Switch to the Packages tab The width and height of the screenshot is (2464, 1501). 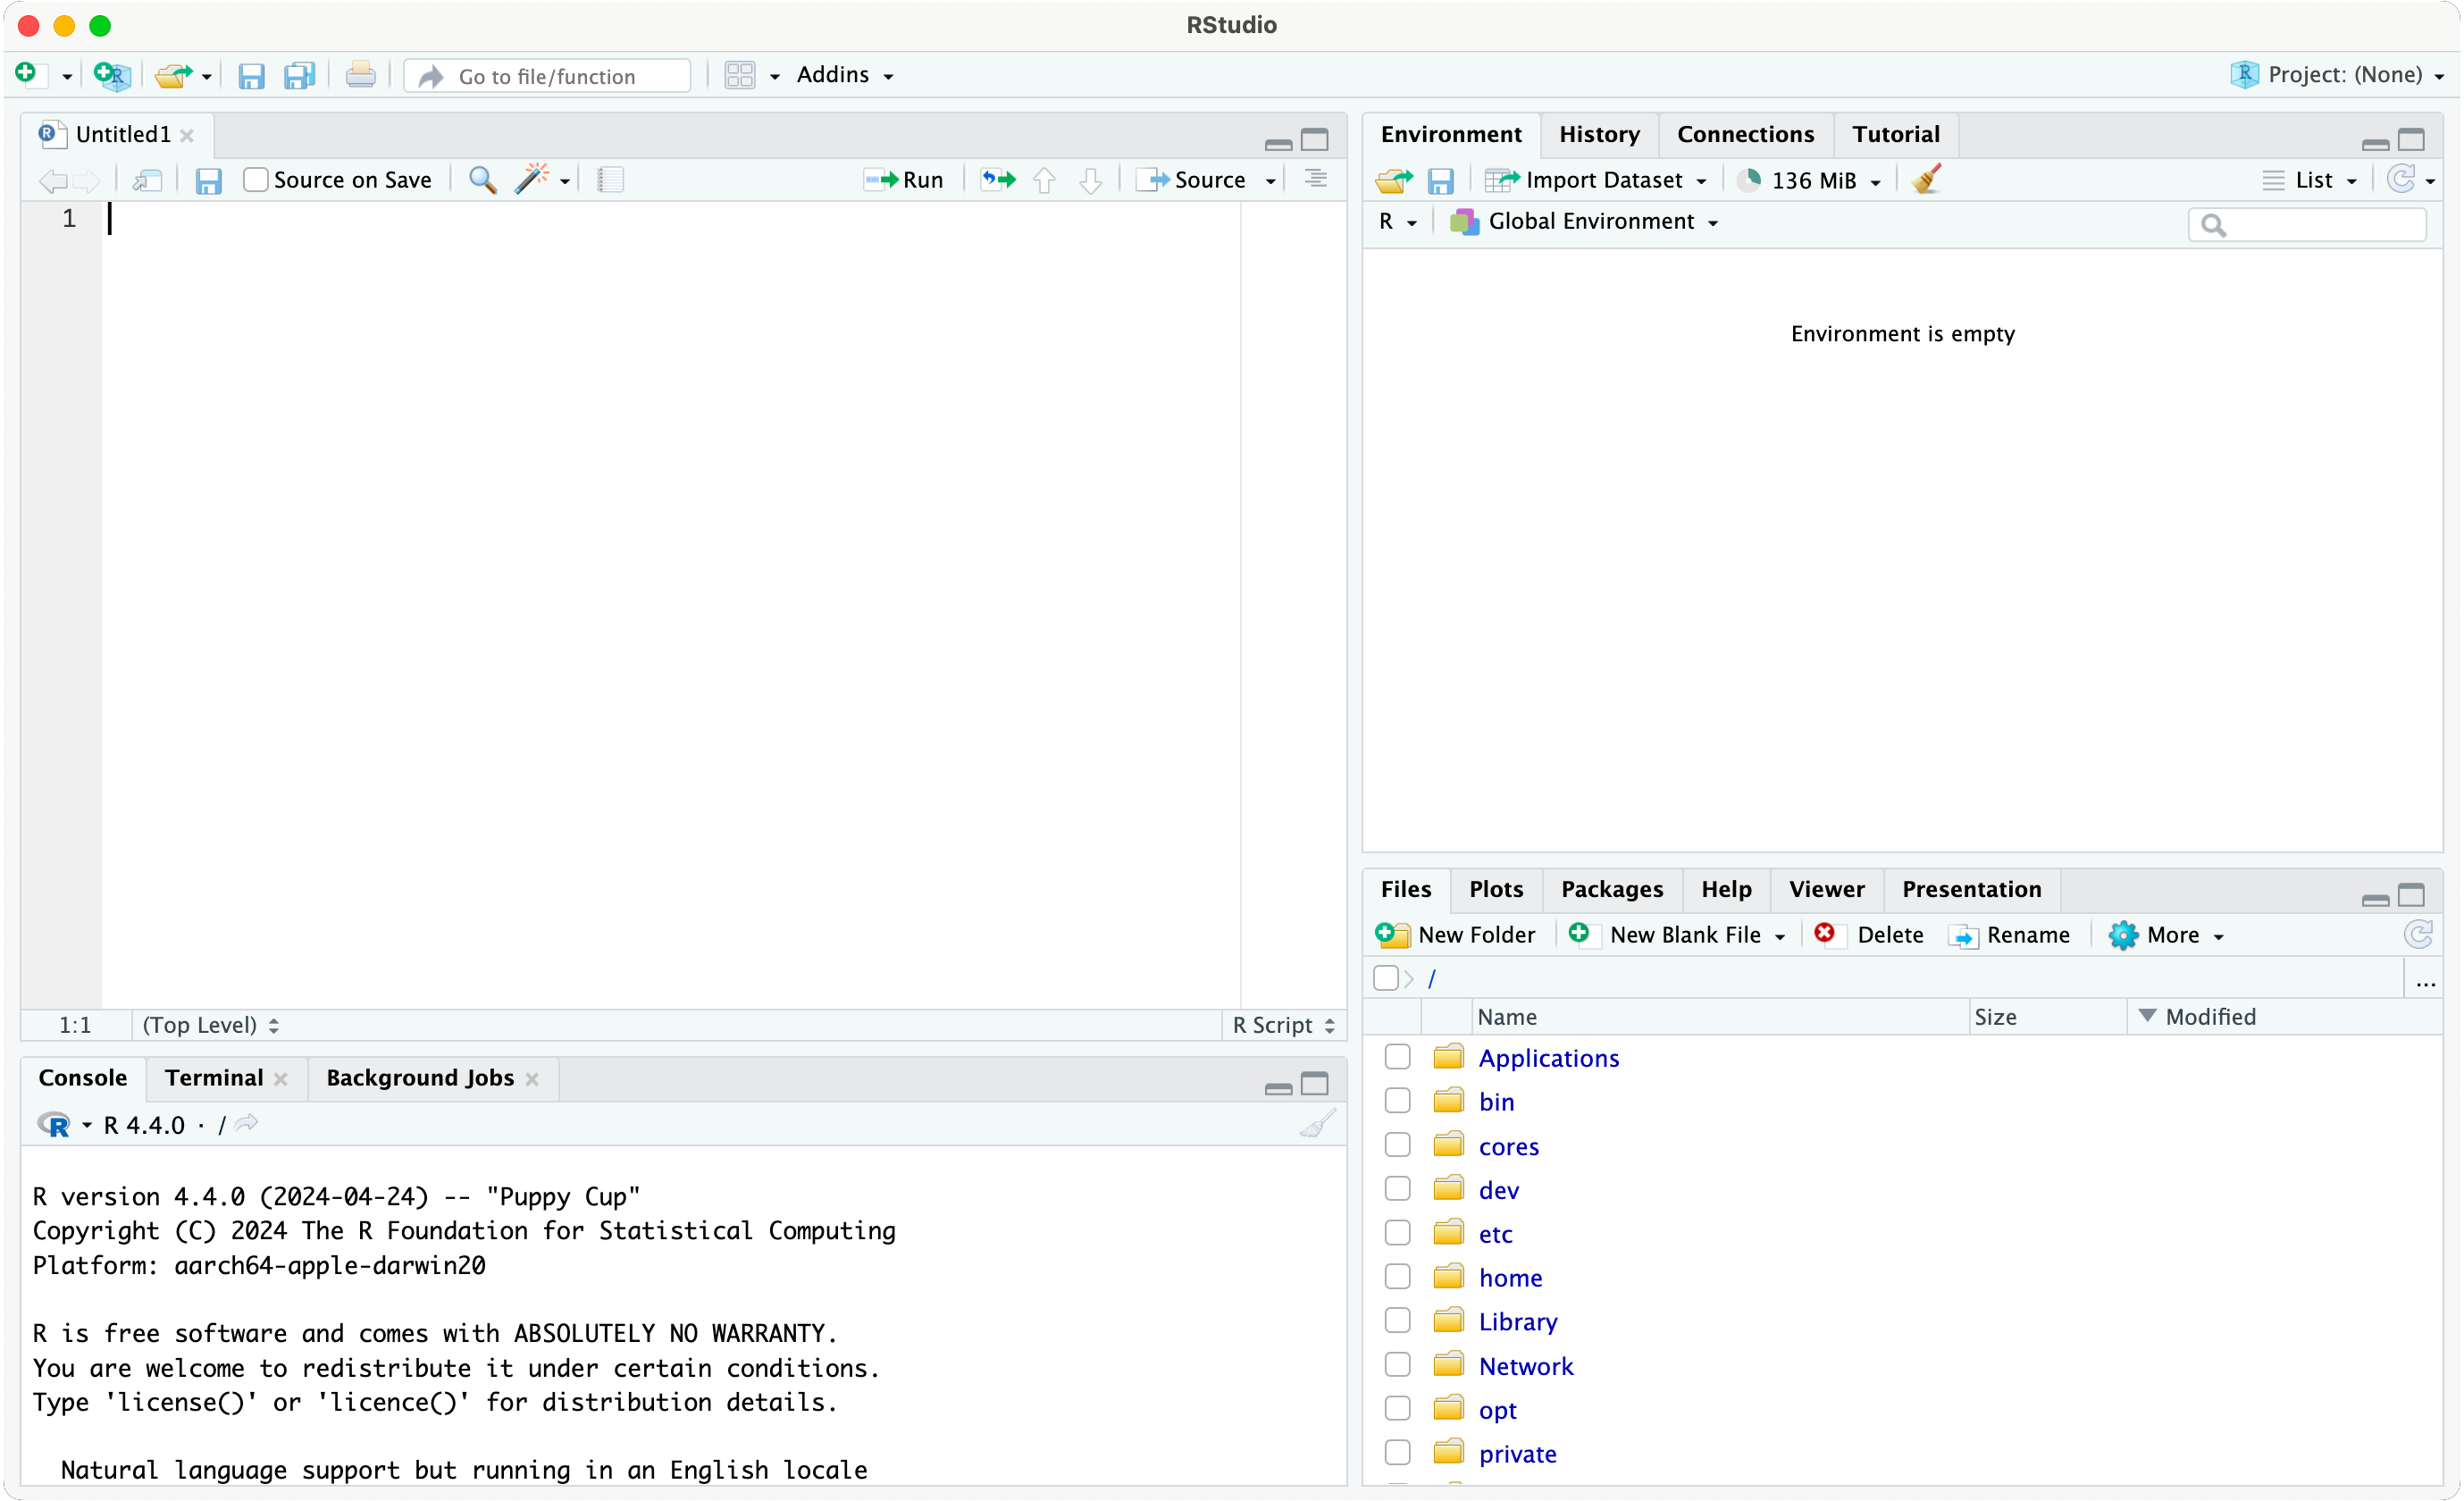tap(1611, 889)
